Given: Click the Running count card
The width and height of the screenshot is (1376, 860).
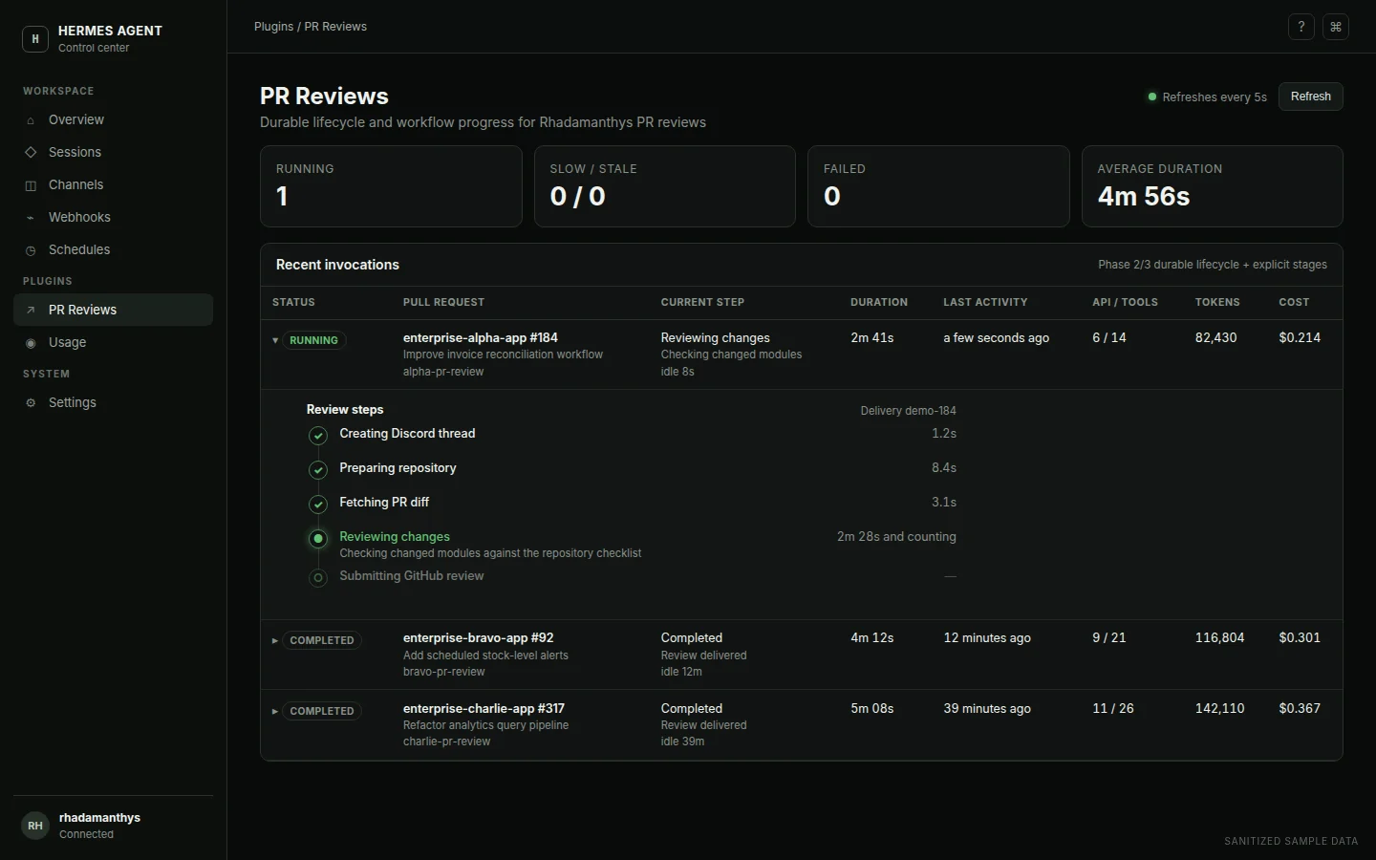Looking at the screenshot, I should coord(391,186).
